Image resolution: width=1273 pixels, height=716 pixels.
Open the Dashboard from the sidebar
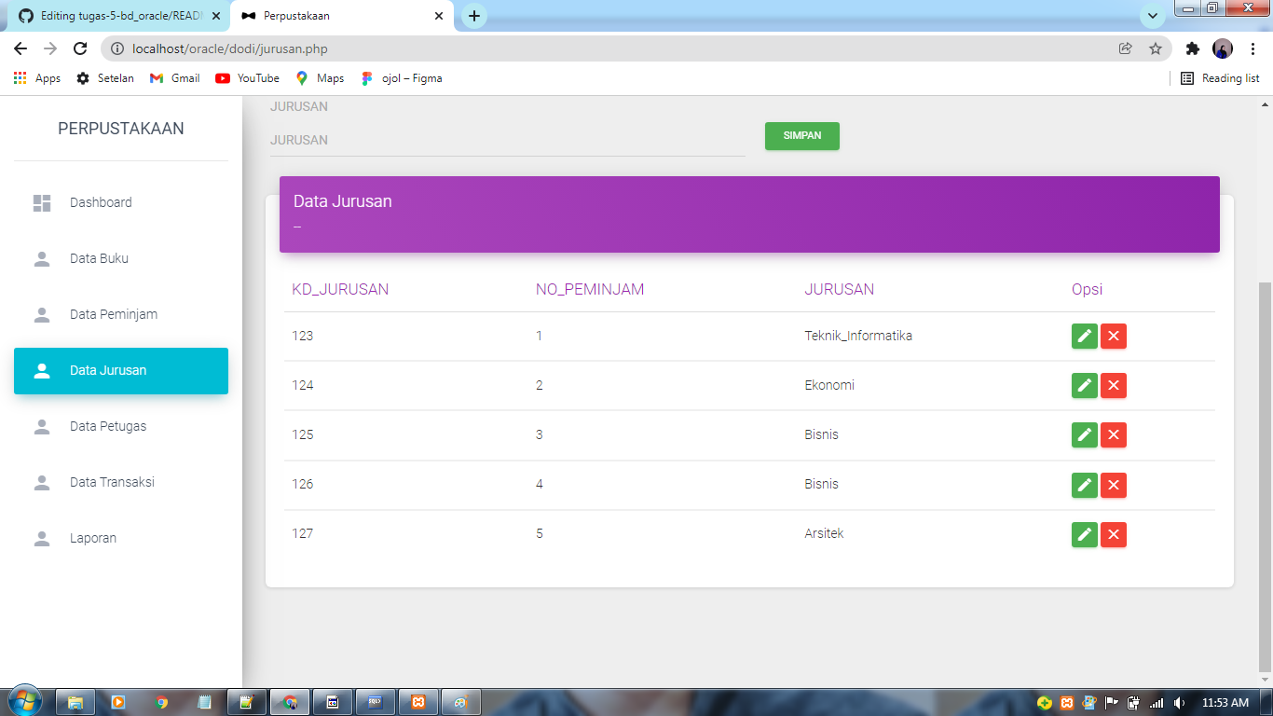[x=100, y=202]
